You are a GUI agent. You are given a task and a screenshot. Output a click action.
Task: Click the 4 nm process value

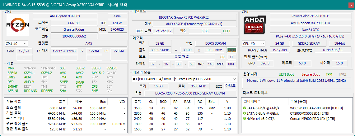(117, 16)
